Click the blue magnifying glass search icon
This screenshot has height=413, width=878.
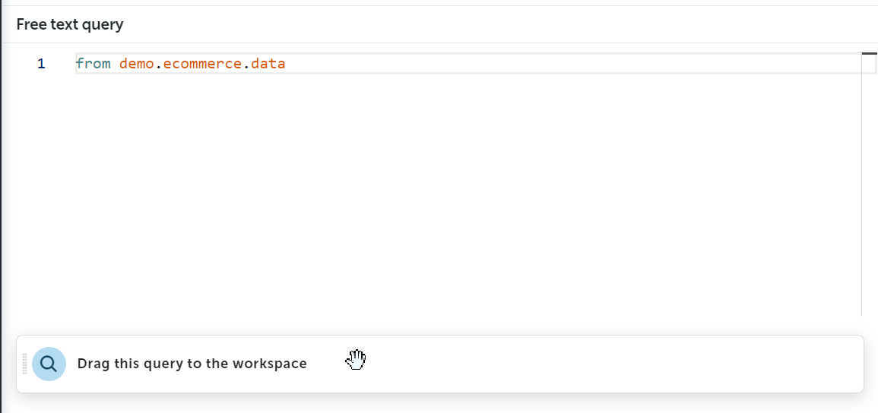49,364
